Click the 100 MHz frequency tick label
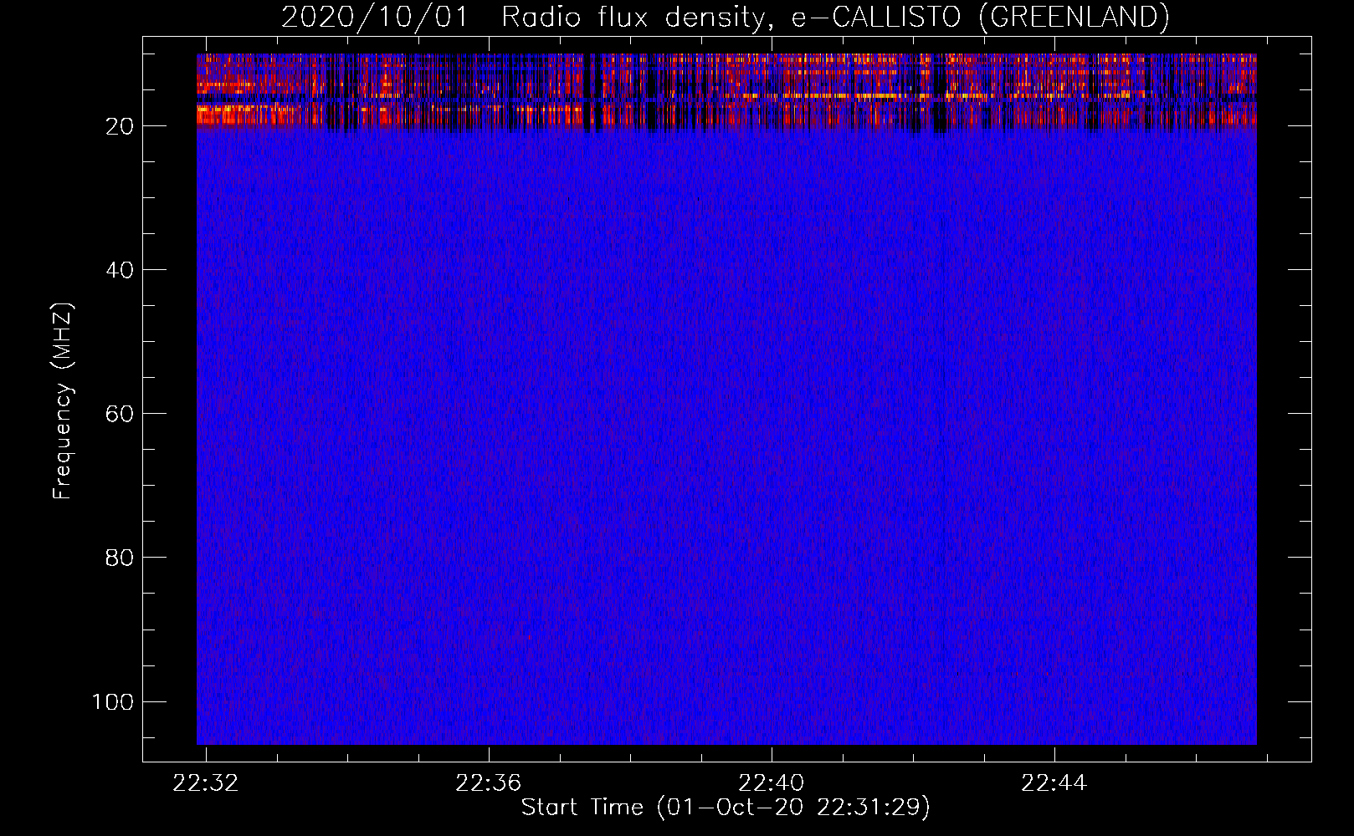This screenshot has height=836, width=1354. coord(113,701)
